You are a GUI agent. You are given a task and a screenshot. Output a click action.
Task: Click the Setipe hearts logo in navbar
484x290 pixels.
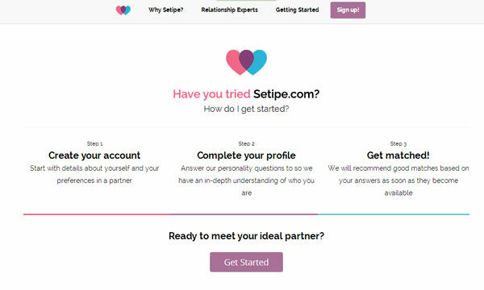click(x=123, y=10)
